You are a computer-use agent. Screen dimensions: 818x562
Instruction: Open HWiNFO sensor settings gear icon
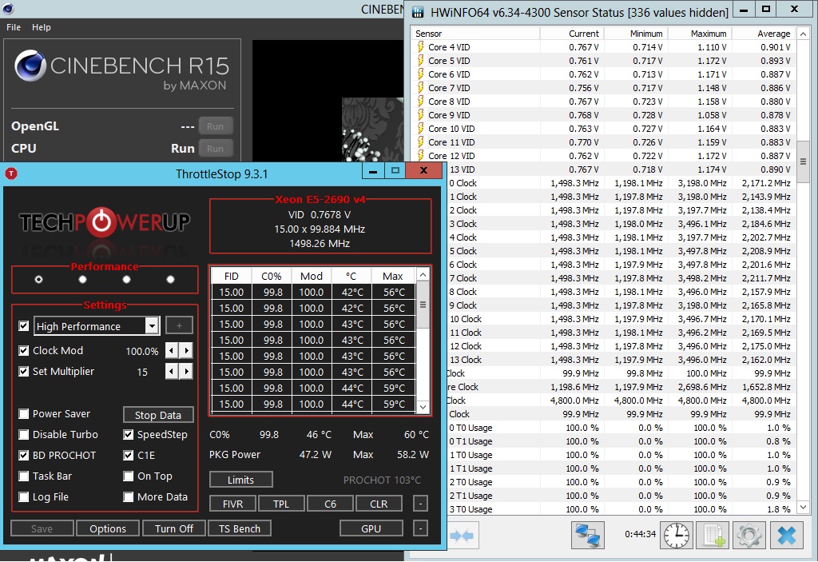[749, 536]
